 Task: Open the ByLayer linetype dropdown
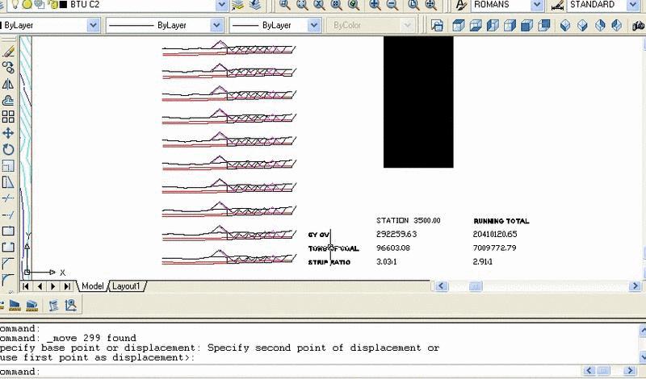pos(216,26)
